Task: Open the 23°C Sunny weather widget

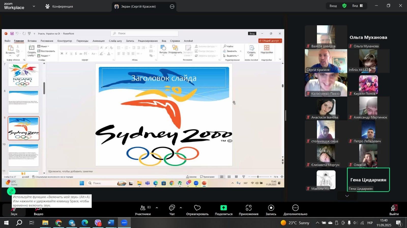Action: tap(295, 223)
